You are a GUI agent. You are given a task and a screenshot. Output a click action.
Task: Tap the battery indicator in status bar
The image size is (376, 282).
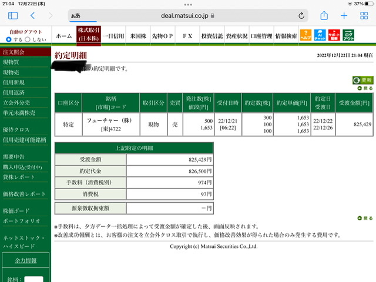click(x=369, y=4)
